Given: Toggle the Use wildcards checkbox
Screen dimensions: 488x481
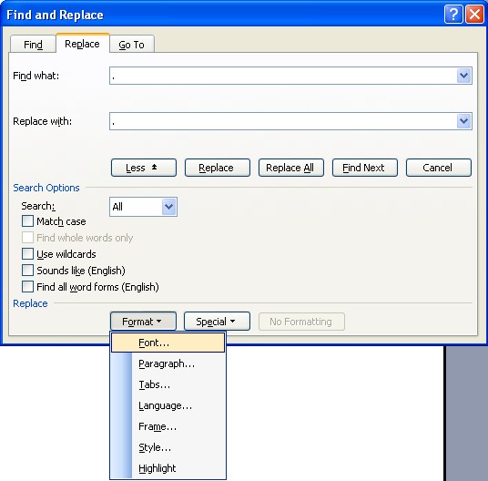Looking at the screenshot, I should [27, 254].
